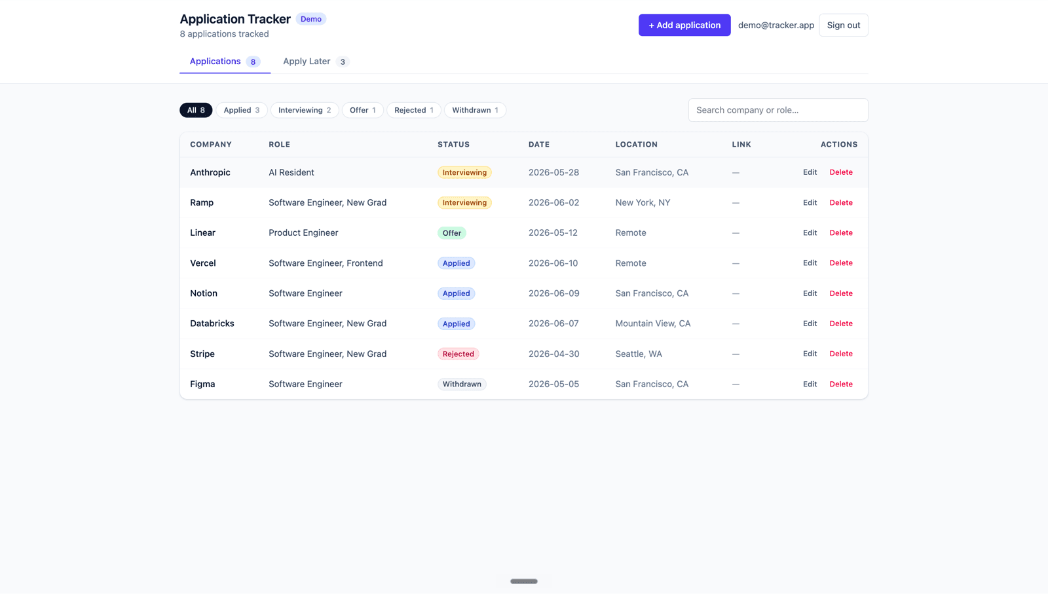Delete the Anthropic application
Image resolution: width=1048 pixels, height=594 pixels.
pos(841,172)
